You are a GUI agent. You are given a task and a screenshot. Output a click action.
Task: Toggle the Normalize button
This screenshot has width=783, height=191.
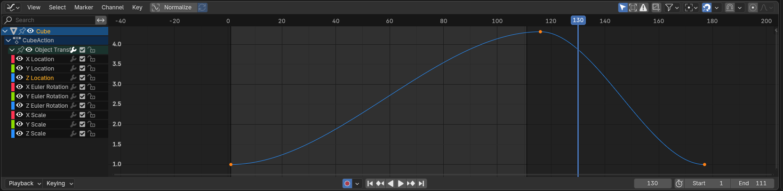point(173,8)
